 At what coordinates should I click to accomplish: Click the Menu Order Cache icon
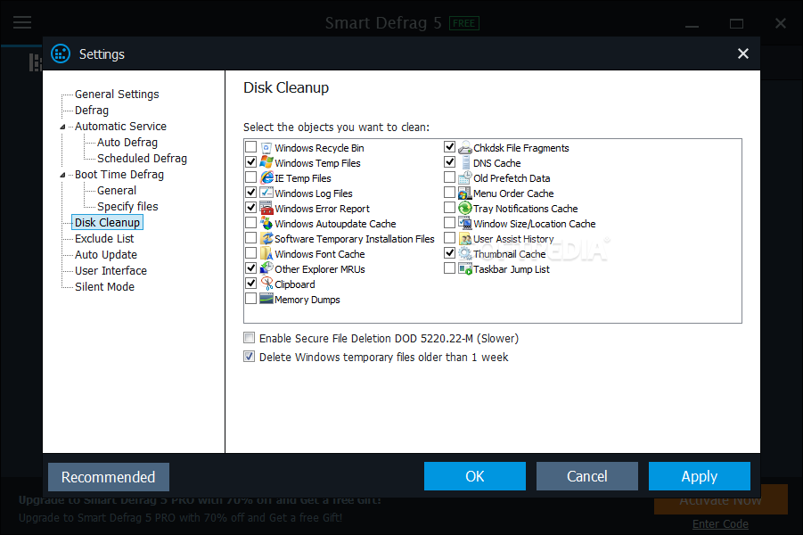(465, 193)
